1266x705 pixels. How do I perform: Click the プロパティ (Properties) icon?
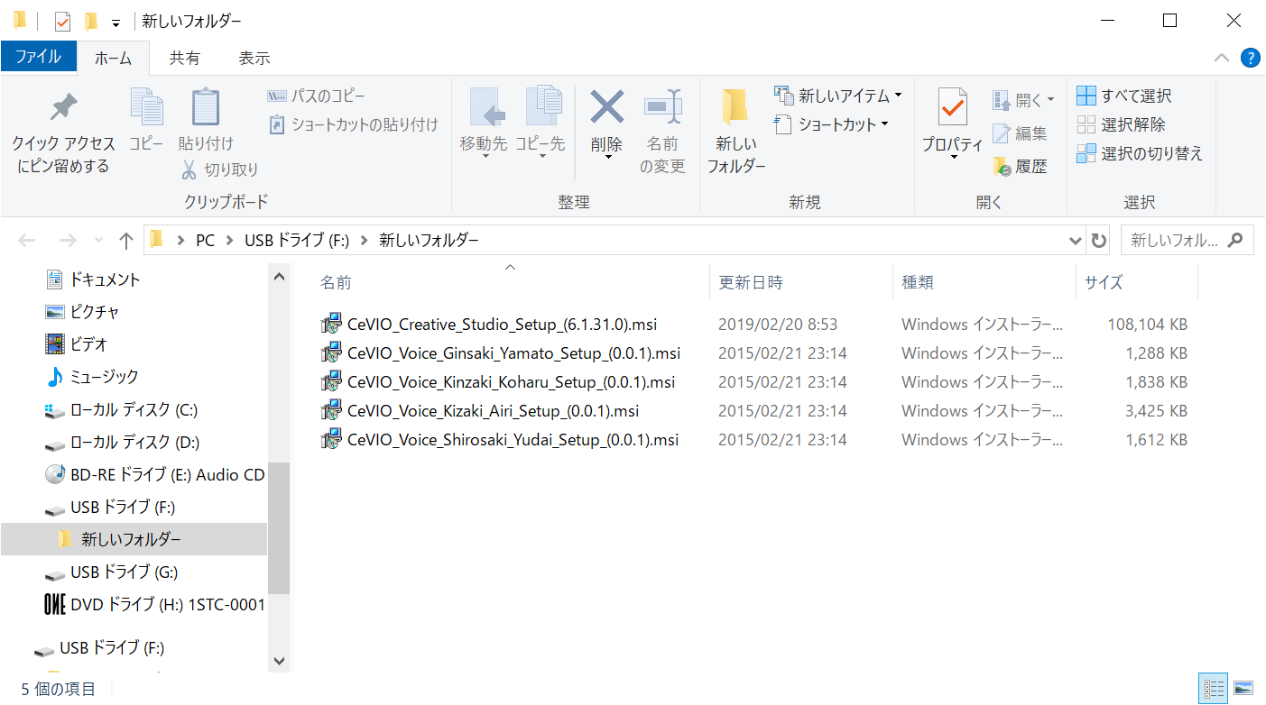952,108
